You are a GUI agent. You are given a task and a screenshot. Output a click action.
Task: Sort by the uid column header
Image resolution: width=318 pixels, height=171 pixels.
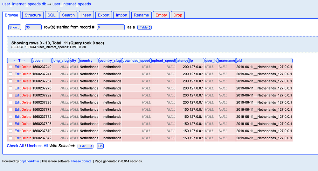264,61
